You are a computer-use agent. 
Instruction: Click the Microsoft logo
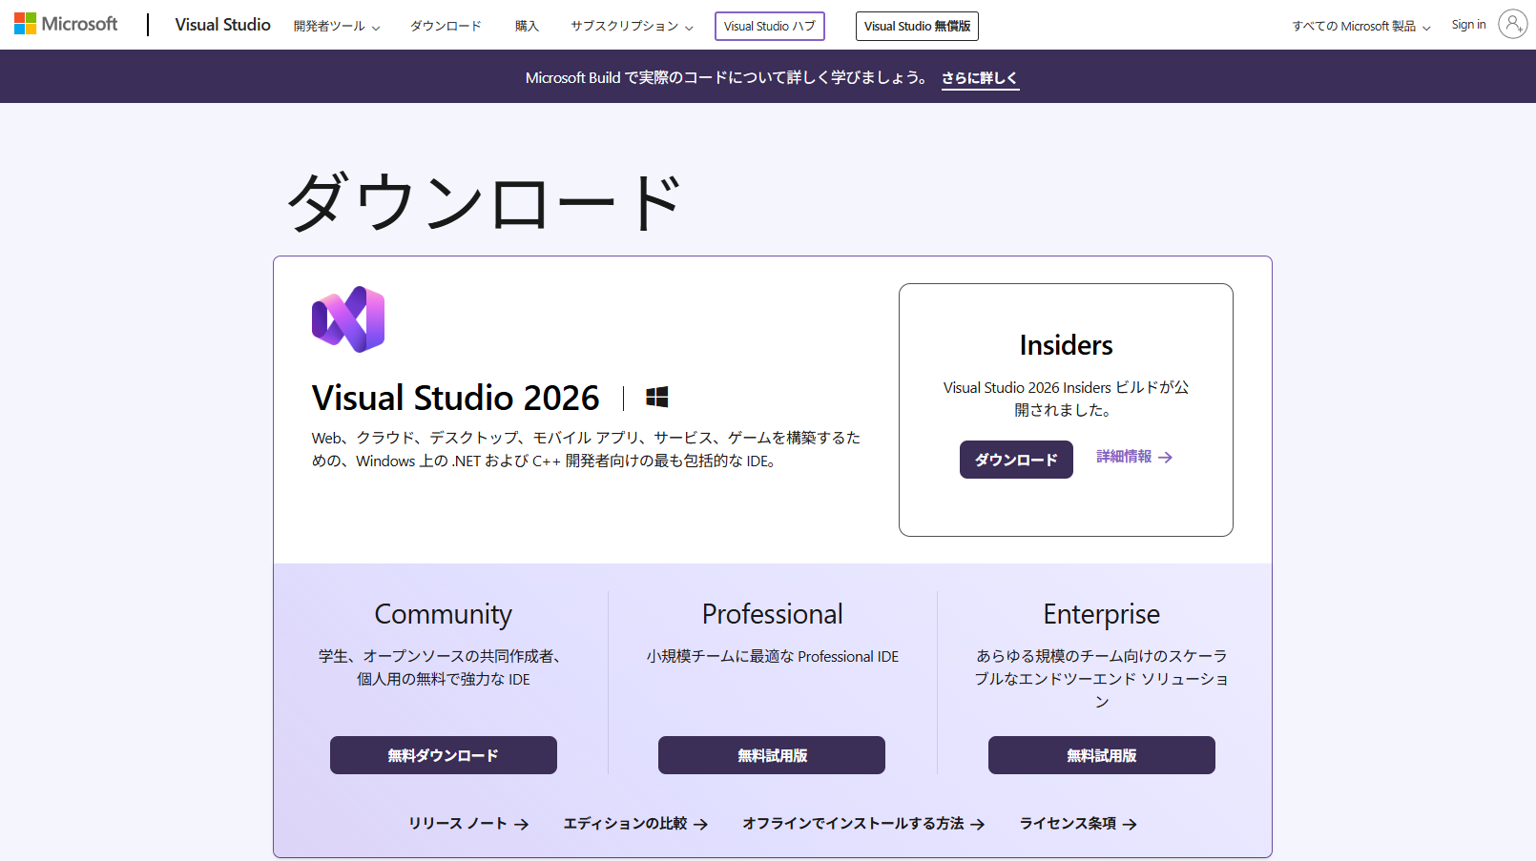[66, 24]
